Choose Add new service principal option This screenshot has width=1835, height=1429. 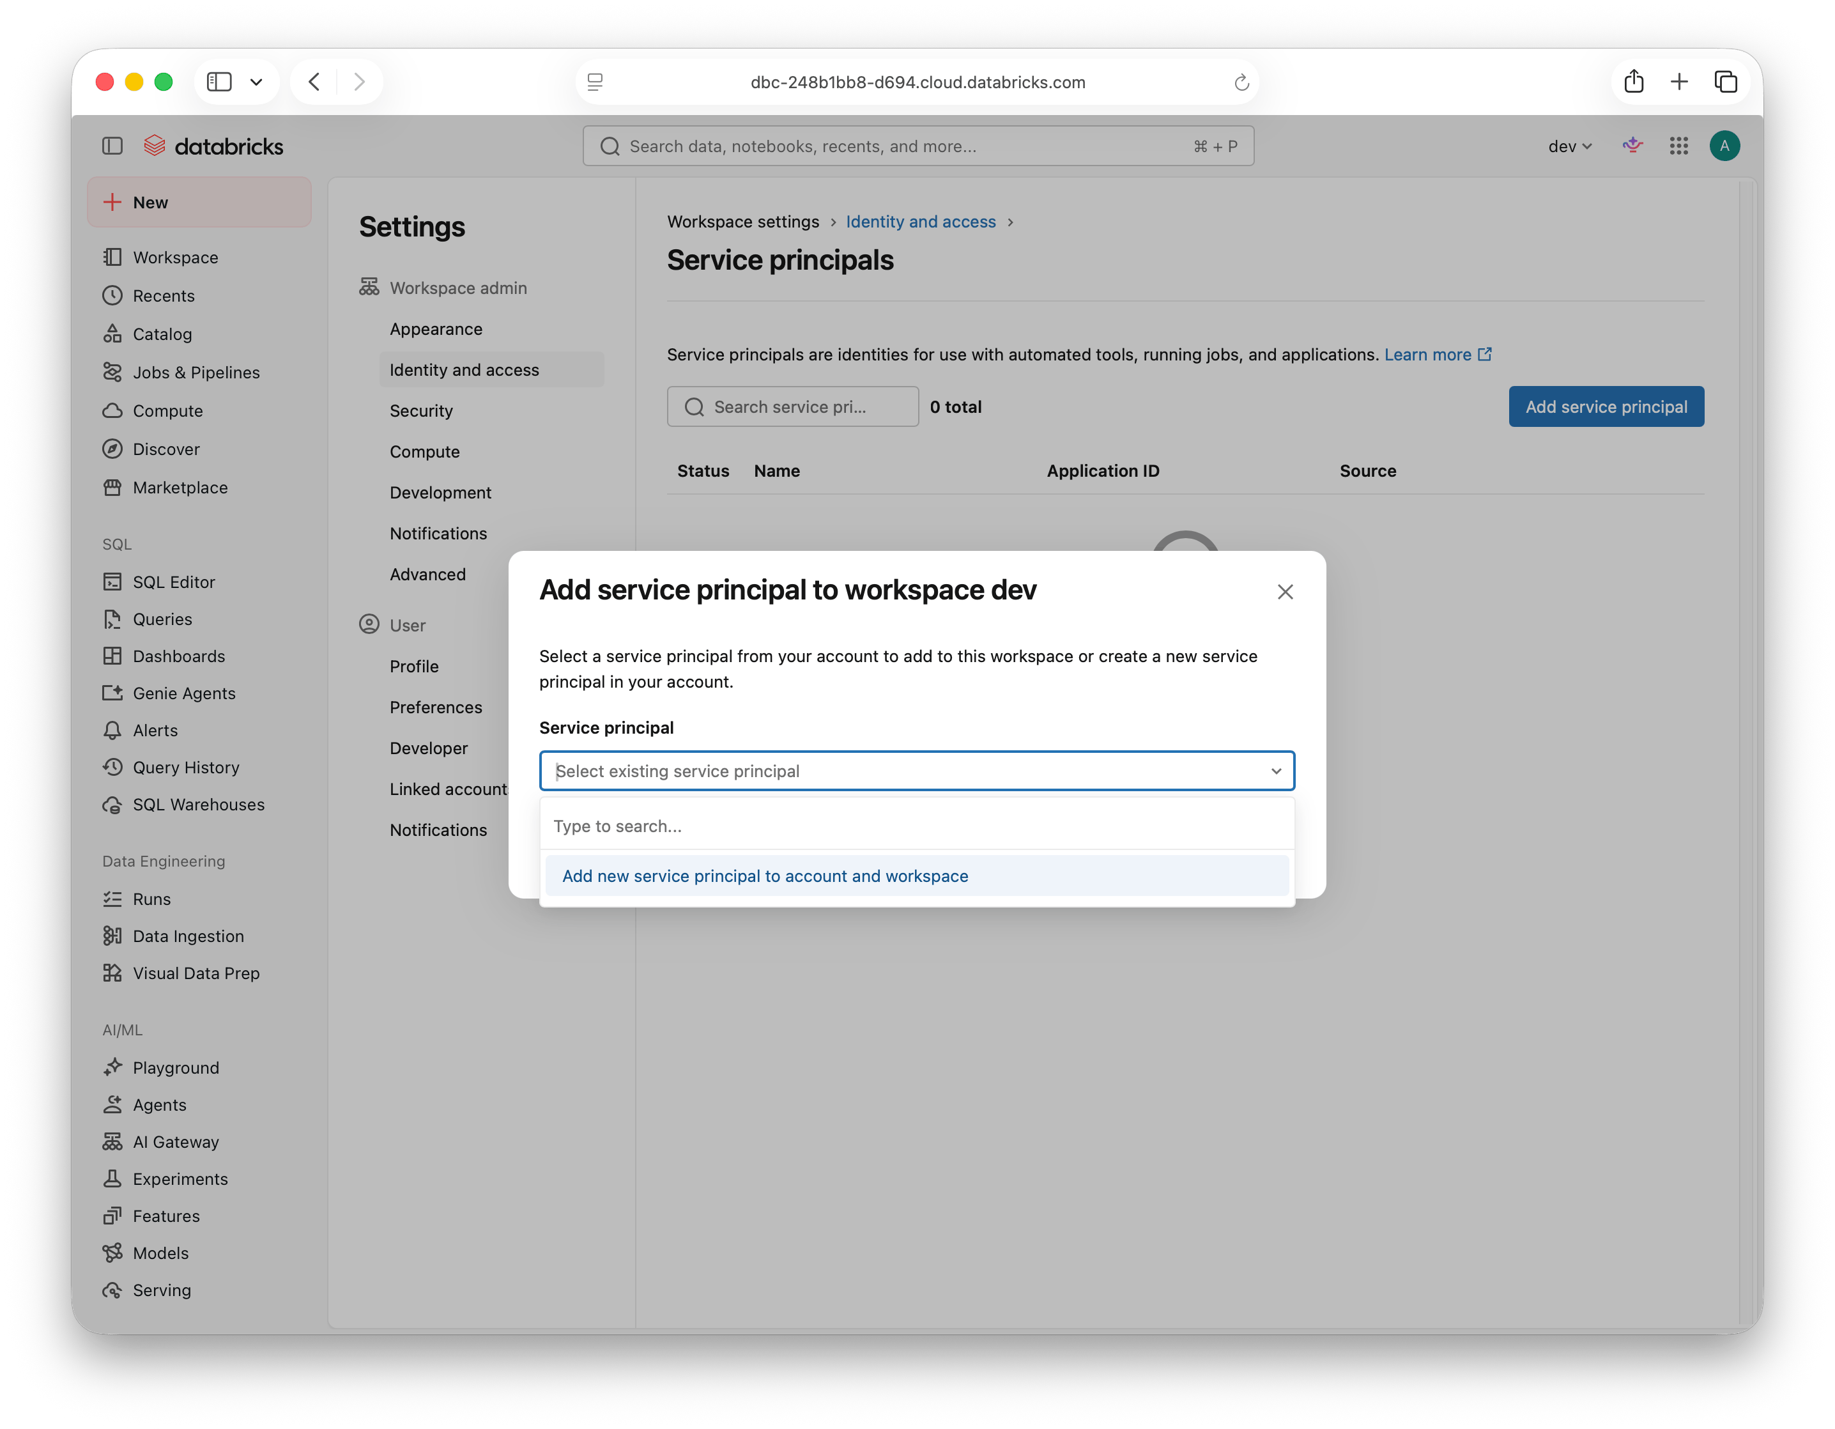(917, 876)
